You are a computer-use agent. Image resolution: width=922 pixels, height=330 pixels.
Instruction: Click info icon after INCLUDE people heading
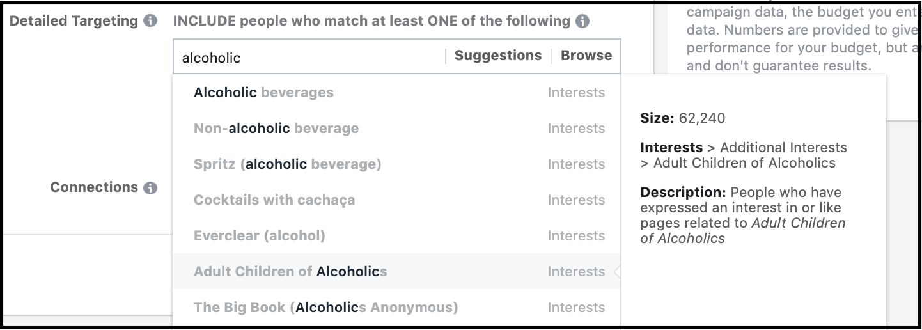[x=582, y=21]
